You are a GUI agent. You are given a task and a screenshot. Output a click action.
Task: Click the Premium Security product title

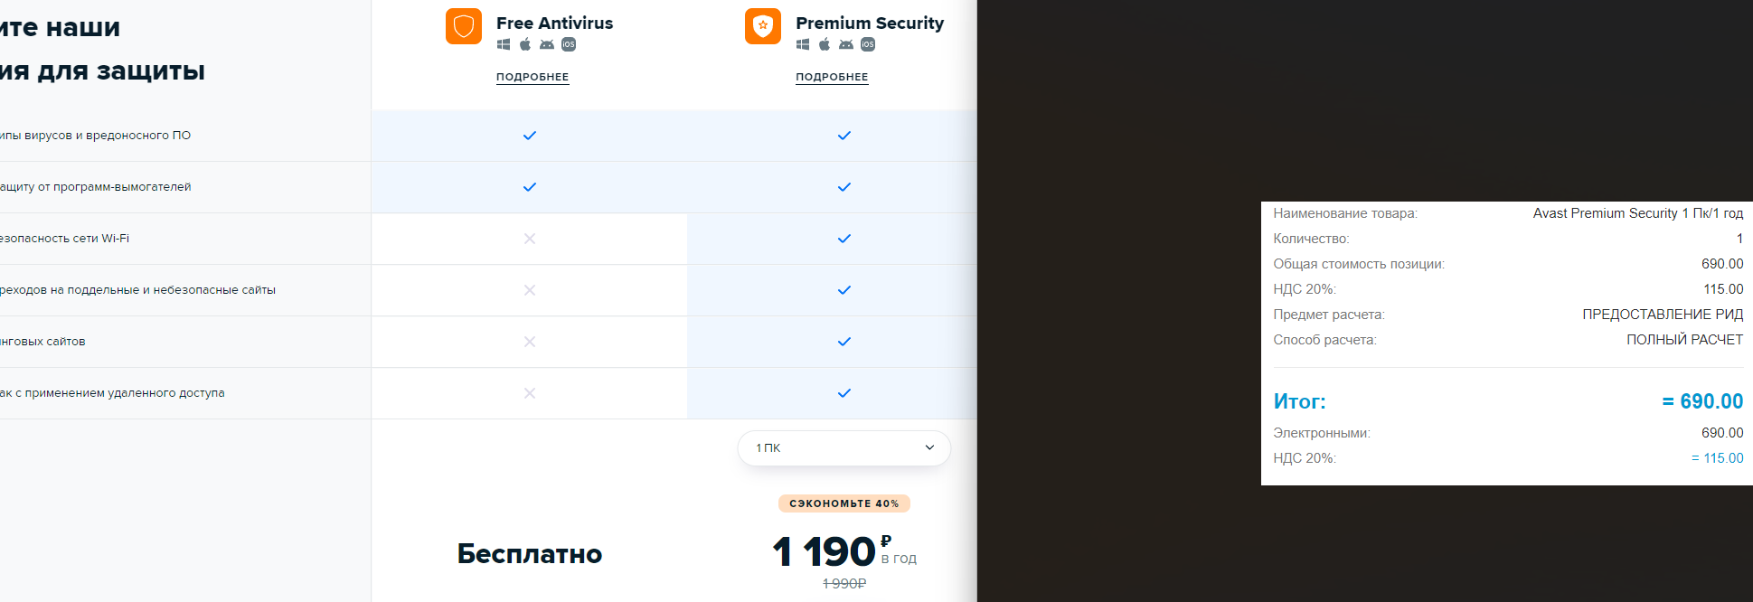pos(870,23)
